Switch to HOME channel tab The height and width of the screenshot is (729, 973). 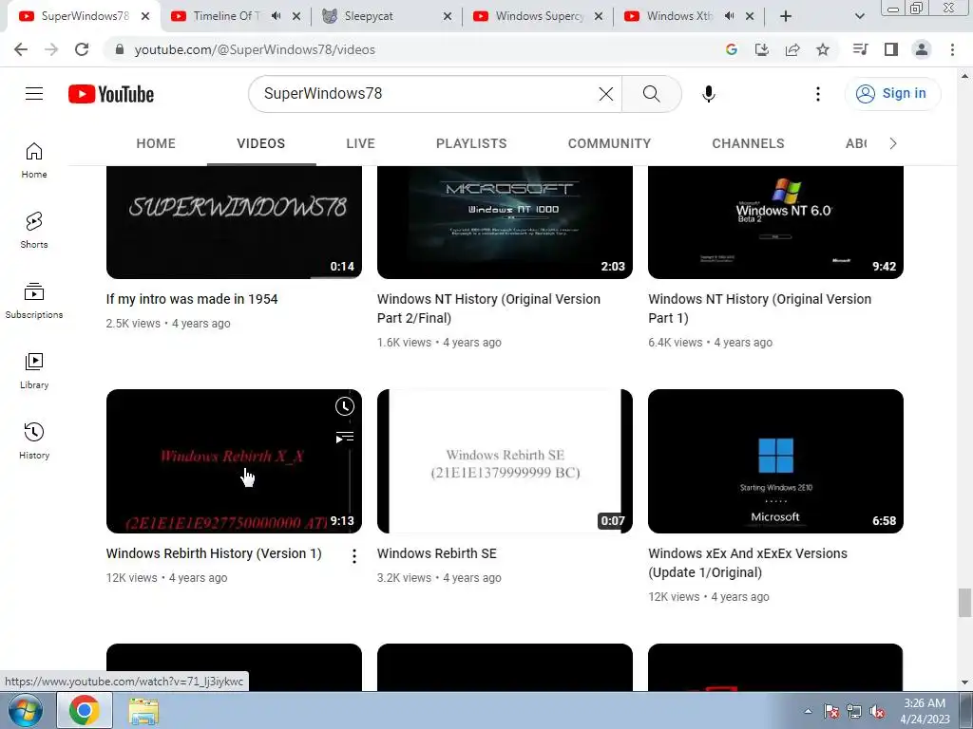point(156,144)
